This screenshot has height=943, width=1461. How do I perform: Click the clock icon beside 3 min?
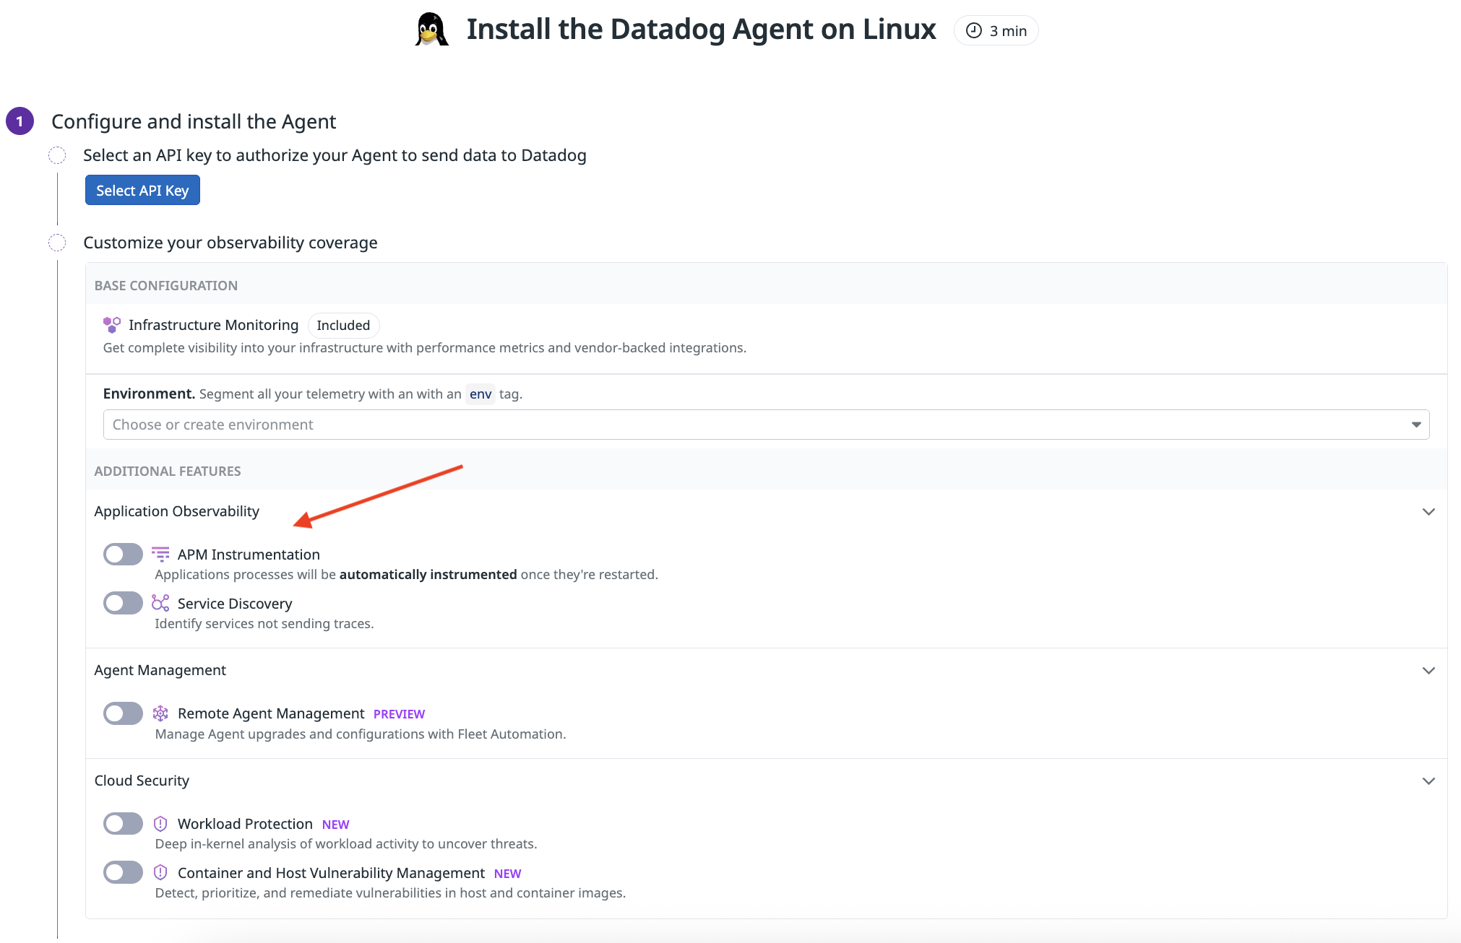point(974,30)
